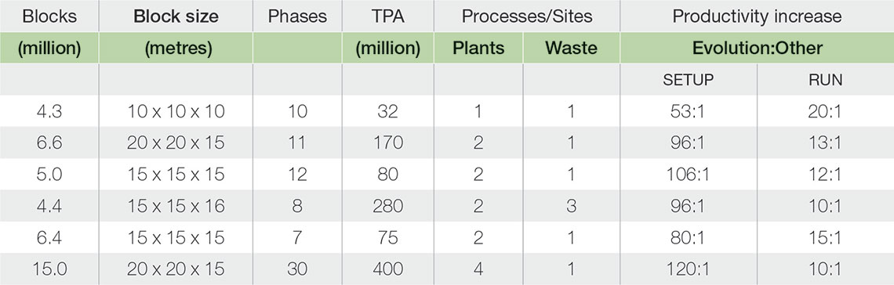Click the Blocks column header
This screenshot has height=285, width=894.
[x=49, y=16]
